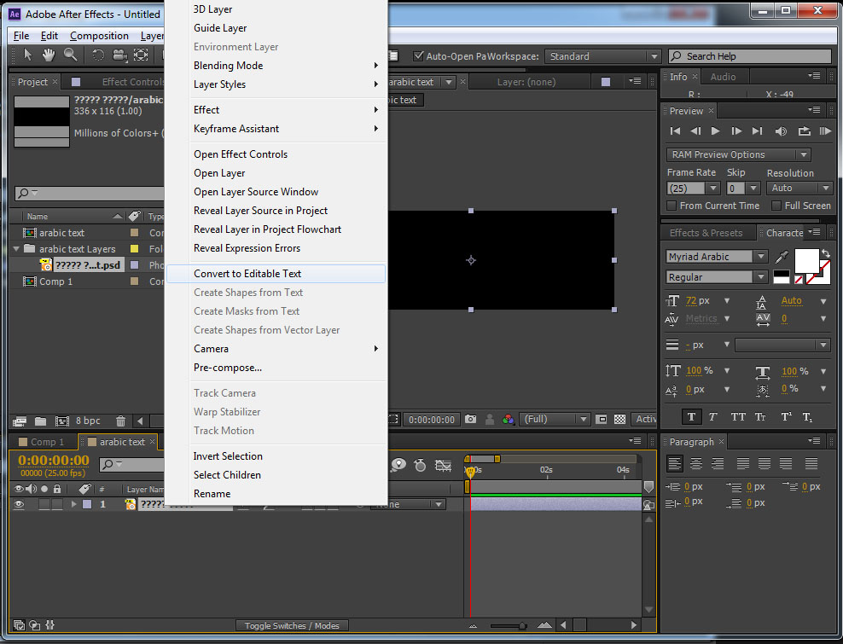
Task: Choose Pre-compose from context menu
Action: [x=276, y=368]
